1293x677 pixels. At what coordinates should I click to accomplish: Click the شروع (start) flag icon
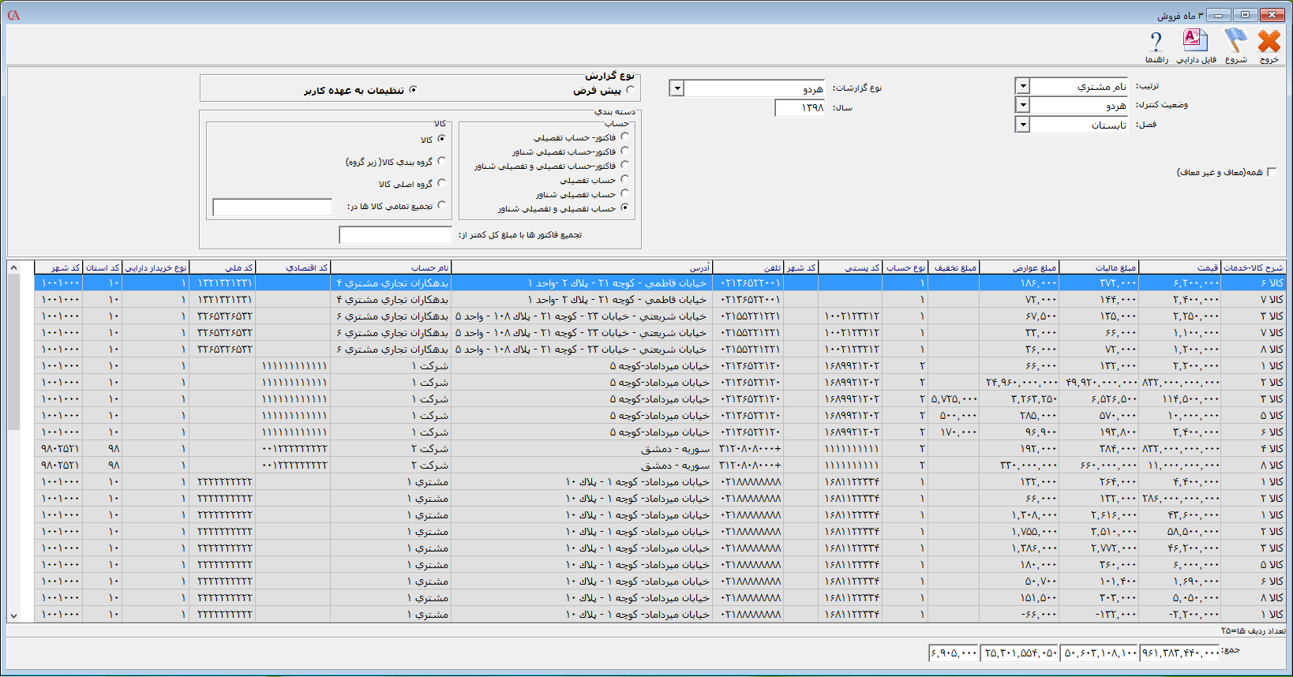click(x=1235, y=41)
